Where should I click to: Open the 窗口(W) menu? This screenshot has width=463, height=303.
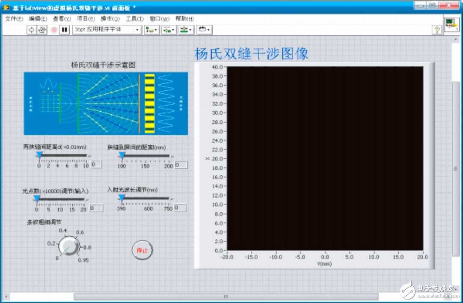point(159,18)
